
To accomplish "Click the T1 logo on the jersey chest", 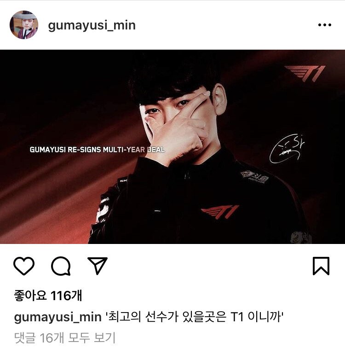I will tap(219, 212).
